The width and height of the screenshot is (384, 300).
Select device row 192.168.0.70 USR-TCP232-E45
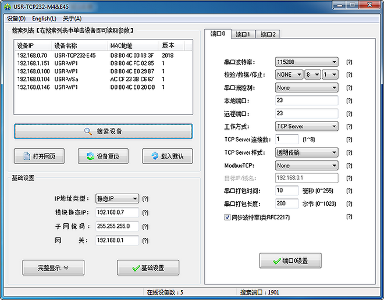tap(103, 56)
